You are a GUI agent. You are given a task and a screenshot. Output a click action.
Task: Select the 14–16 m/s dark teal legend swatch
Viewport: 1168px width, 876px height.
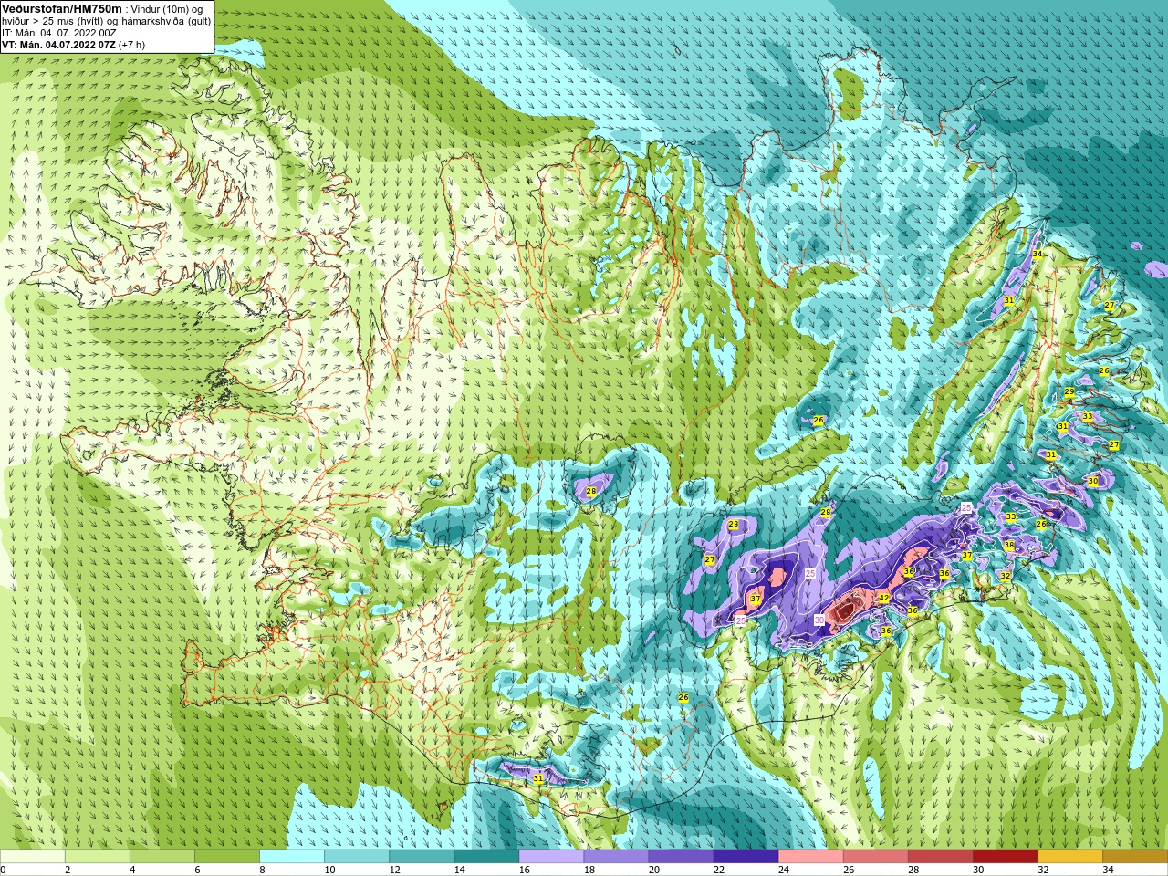[x=486, y=857]
